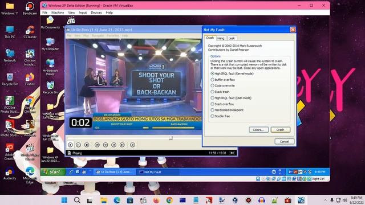Skip to previous track in the video player
This screenshot has height=205, width=365.
(x=97, y=145)
